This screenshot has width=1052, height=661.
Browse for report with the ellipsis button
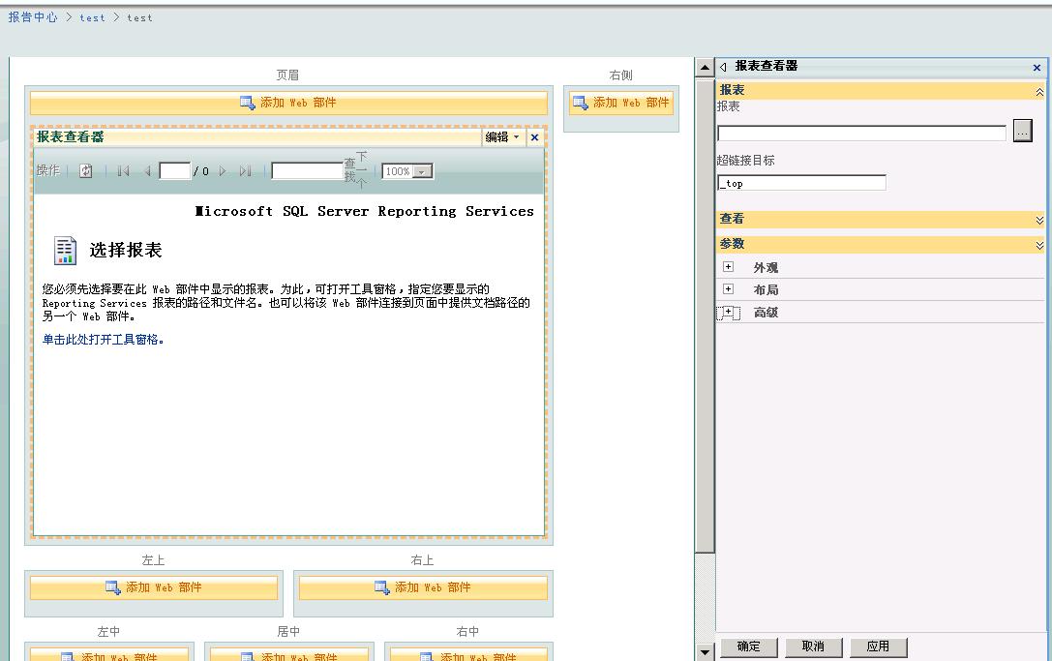click(1022, 131)
